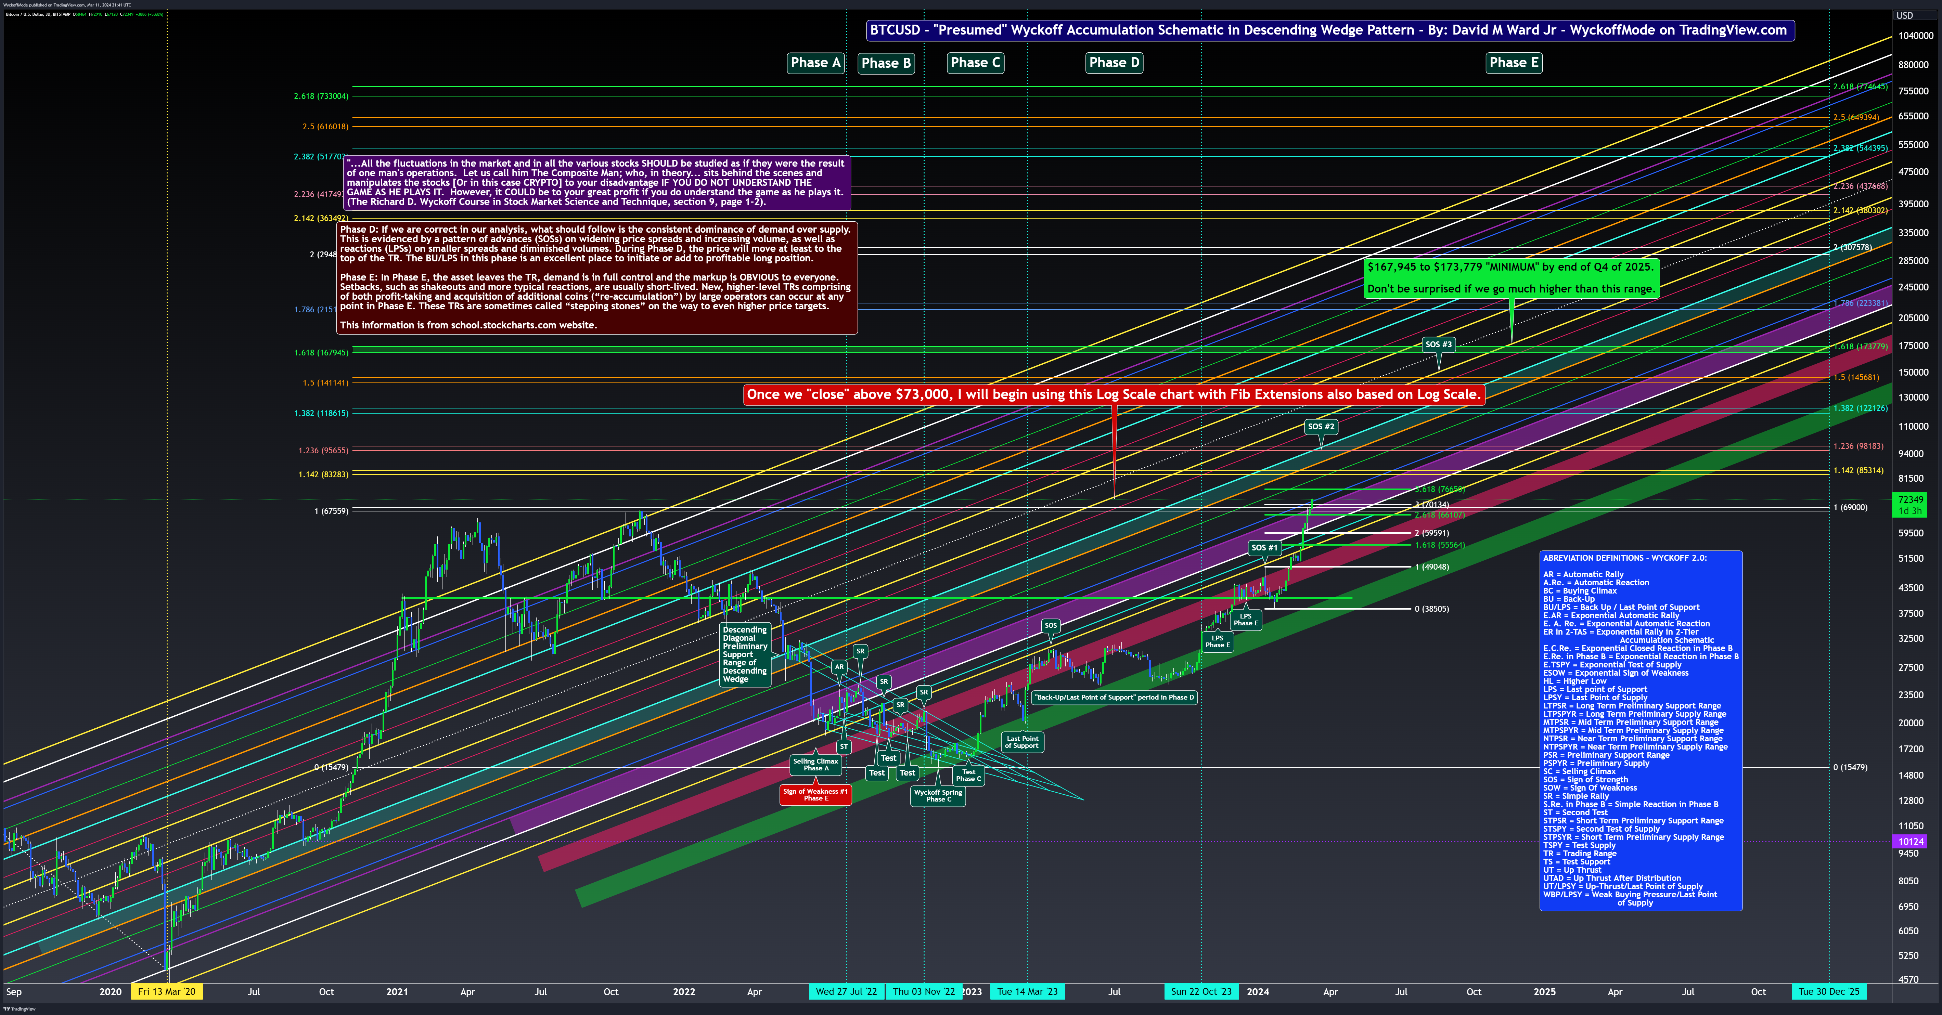Screen dimensions: 1942x1015
Task: Click the SOS #3 annotation
Action: [x=1438, y=344]
